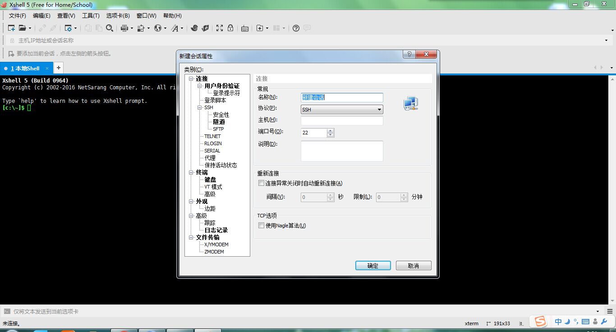Image resolution: width=616 pixels, height=332 pixels.
Task: Select 日志记录 in the category tree
Action: tap(216, 230)
